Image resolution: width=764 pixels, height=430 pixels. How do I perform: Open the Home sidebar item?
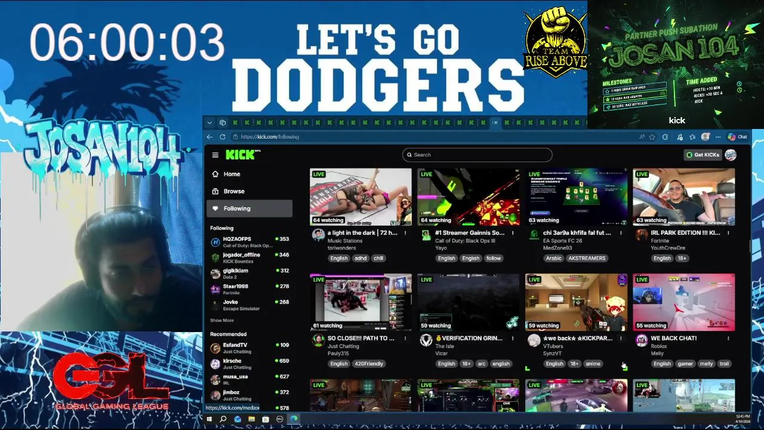point(249,174)
